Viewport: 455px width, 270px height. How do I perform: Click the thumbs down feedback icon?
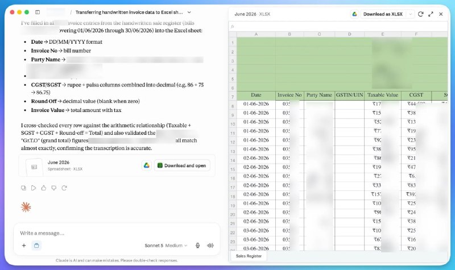coord(54,188)
